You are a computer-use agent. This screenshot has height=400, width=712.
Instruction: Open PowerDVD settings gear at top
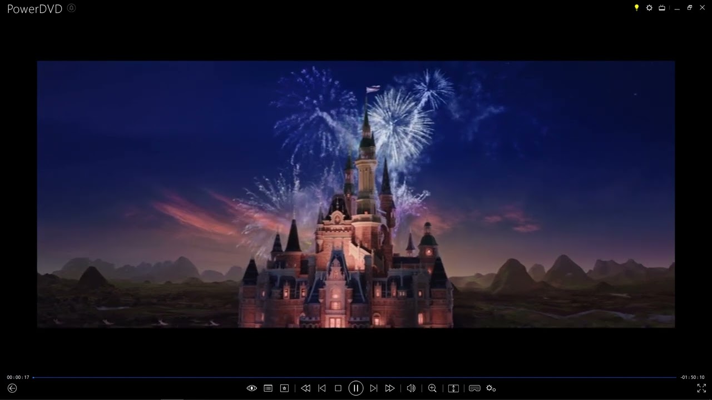click(x=649, y=8)
